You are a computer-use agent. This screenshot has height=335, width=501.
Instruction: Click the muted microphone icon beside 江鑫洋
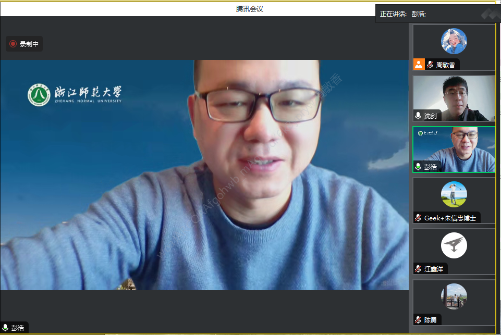point(418,269)
